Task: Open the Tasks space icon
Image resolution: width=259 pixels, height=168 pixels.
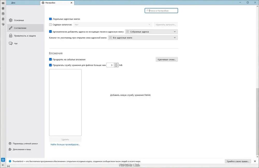Action: (3, 19)
